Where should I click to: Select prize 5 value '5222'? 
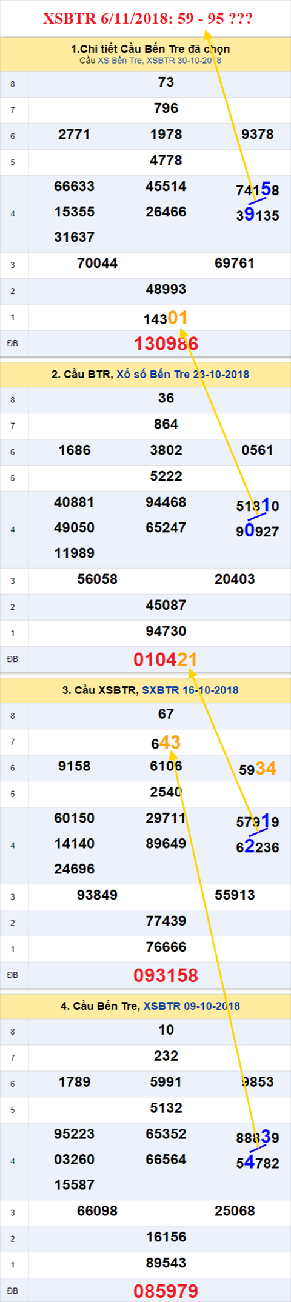[x=166, y=476]
